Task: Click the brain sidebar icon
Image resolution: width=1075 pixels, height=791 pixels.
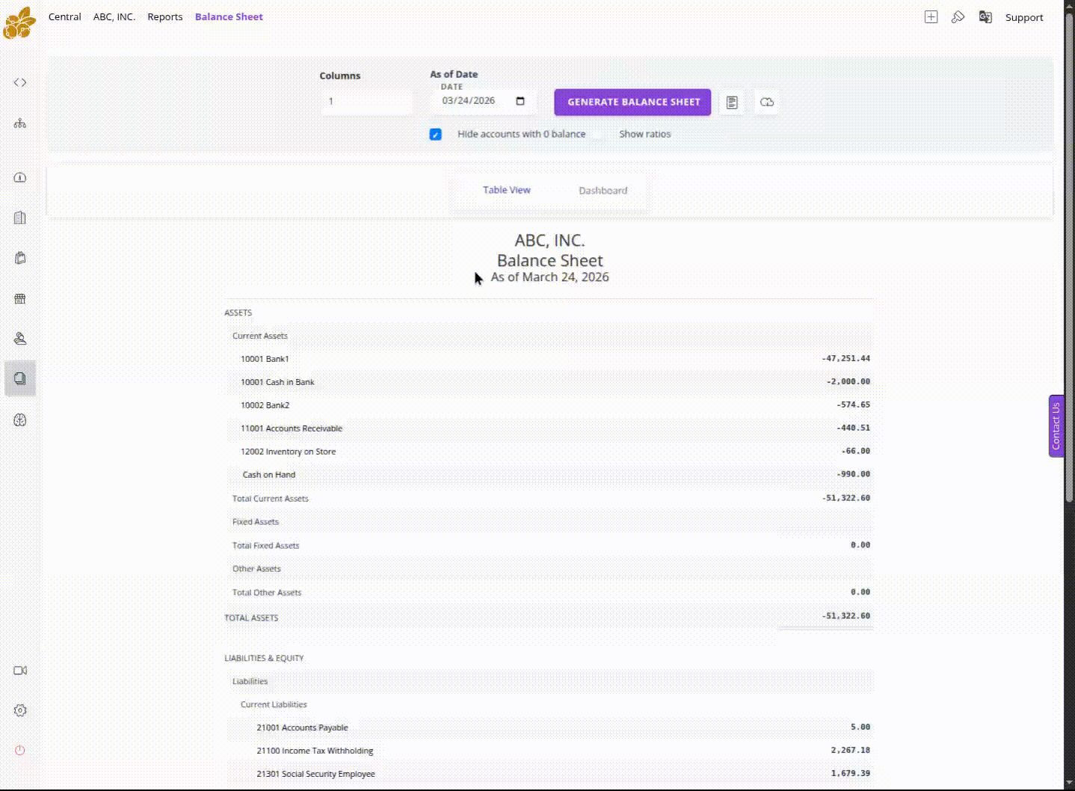Action: [x=19, y=420]
